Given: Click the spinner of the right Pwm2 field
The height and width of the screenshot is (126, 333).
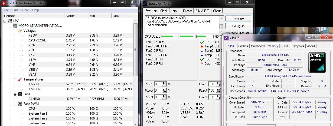Looking at the screenshot, I should [218, 91].
